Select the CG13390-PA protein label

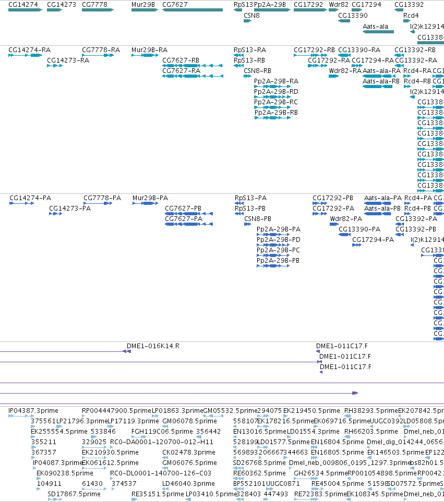[359, 229]
